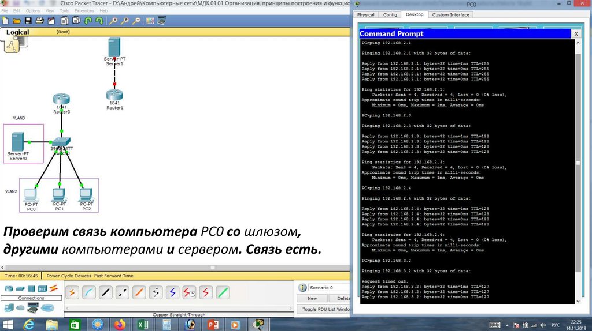Screen dimensions: 592x331
Task: Zoom out with minus magnifier icon
Action: click(x=136, y=21)
